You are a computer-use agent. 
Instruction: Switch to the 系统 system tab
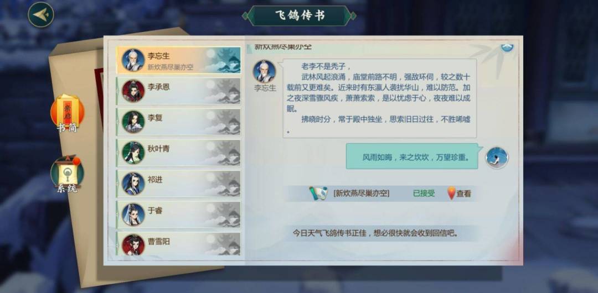point(67,174)
